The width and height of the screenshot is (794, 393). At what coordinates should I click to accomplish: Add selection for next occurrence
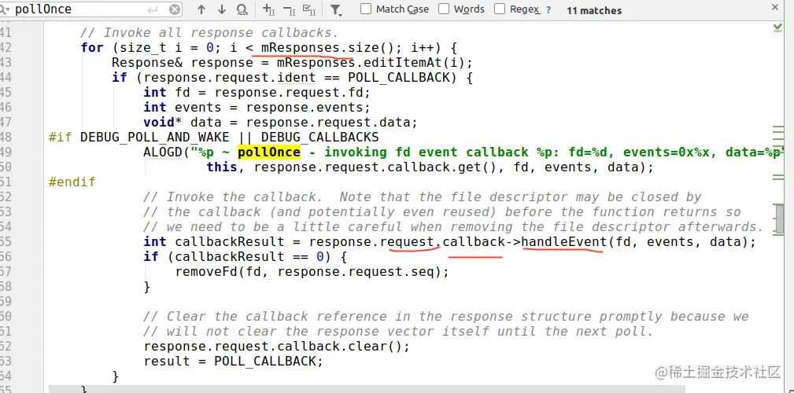pyautogui.click(x=269, y=9)
